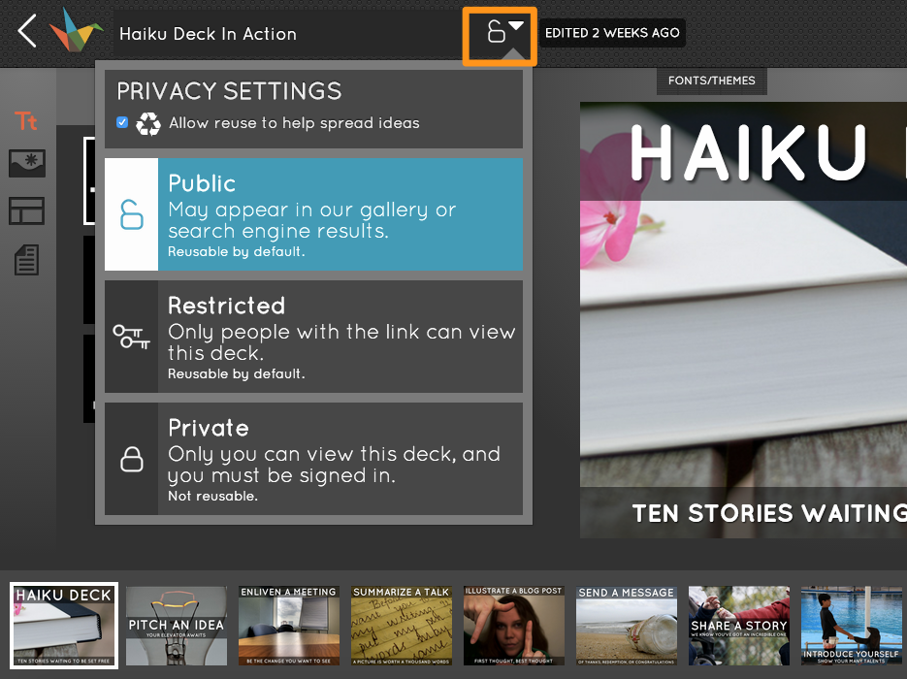Open the Fonts/Themes tab
907x679 pixels.
tap(711, 81)
